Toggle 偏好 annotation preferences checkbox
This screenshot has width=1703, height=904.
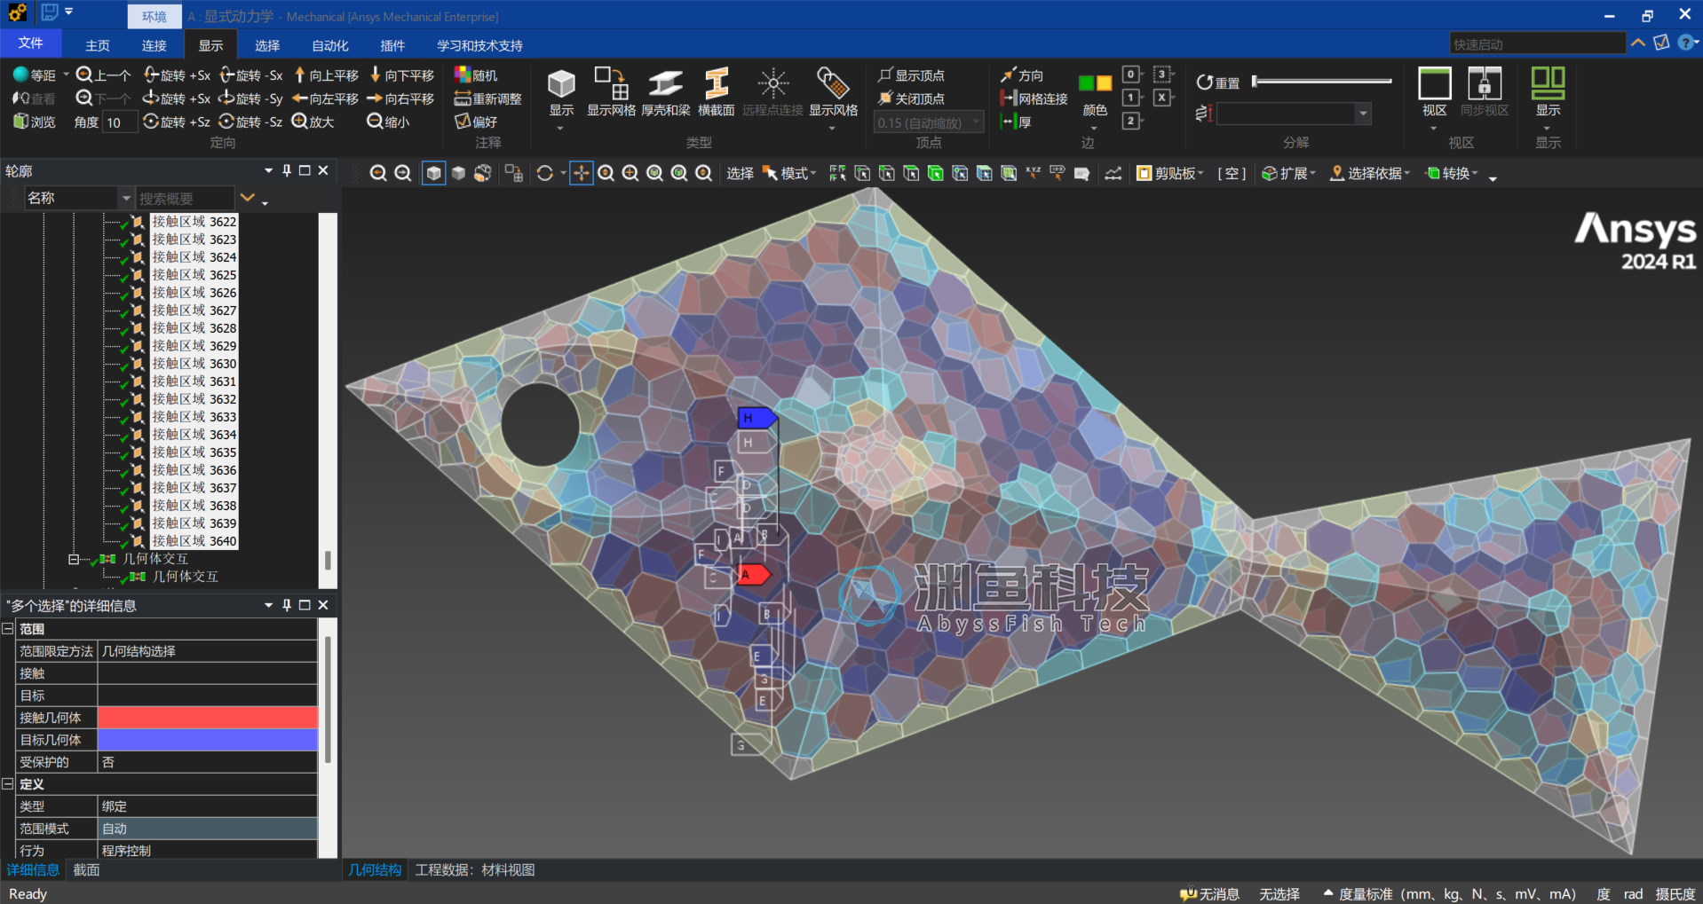[476, 122]
